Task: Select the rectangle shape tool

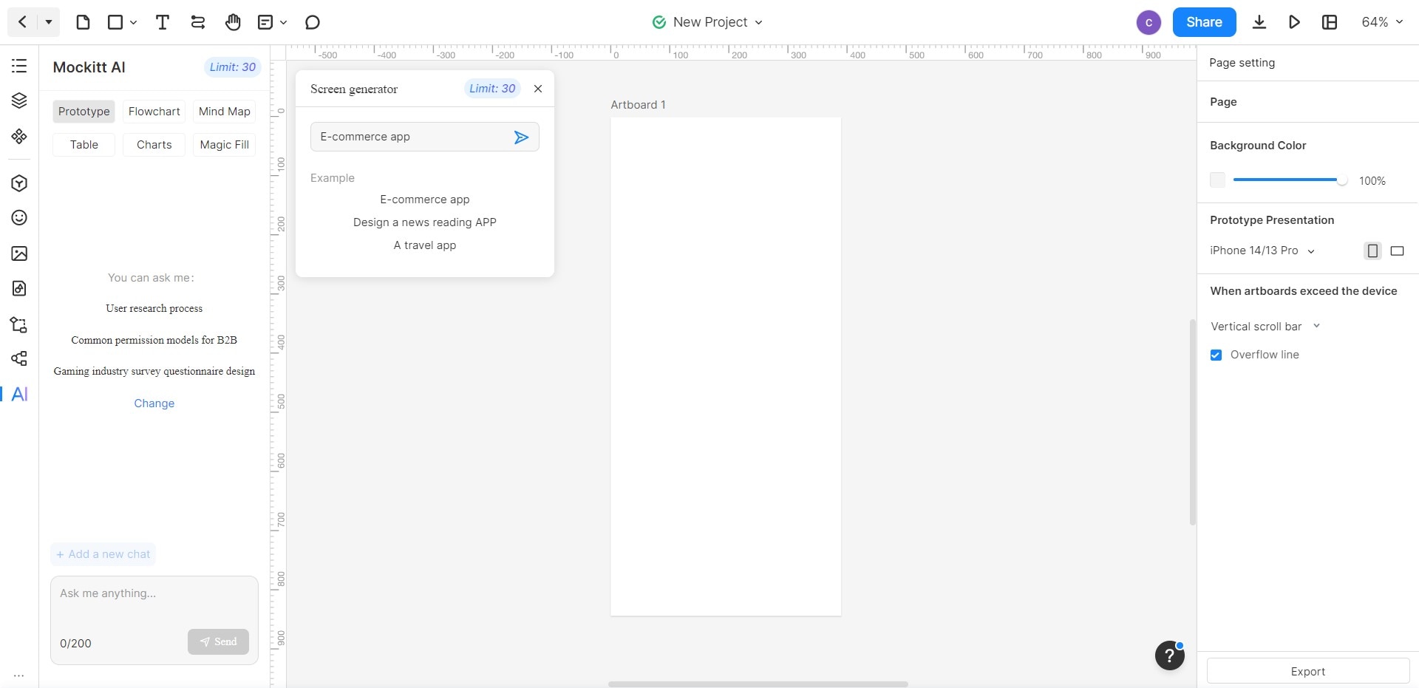Action: click(115, 22)
